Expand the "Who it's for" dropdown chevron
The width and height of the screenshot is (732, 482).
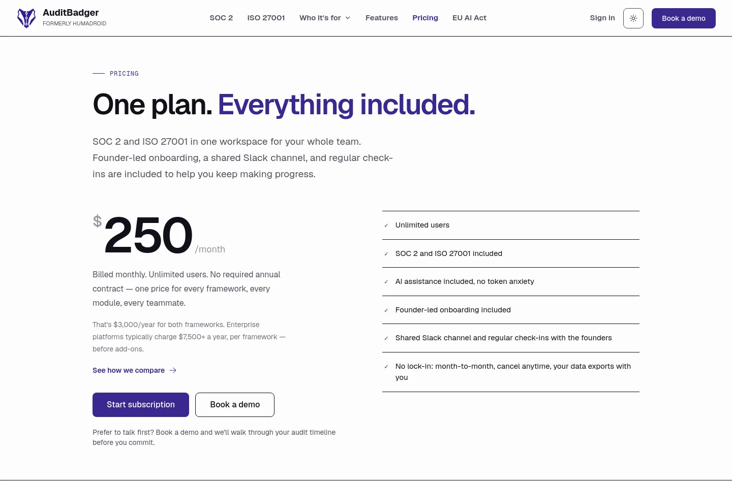point(348,18)
